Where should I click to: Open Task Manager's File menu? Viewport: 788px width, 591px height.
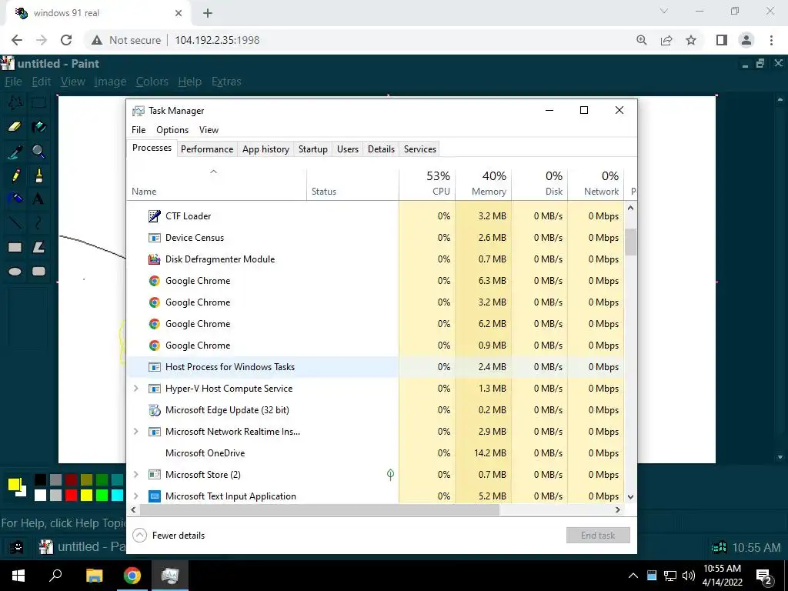coord(139,130)
